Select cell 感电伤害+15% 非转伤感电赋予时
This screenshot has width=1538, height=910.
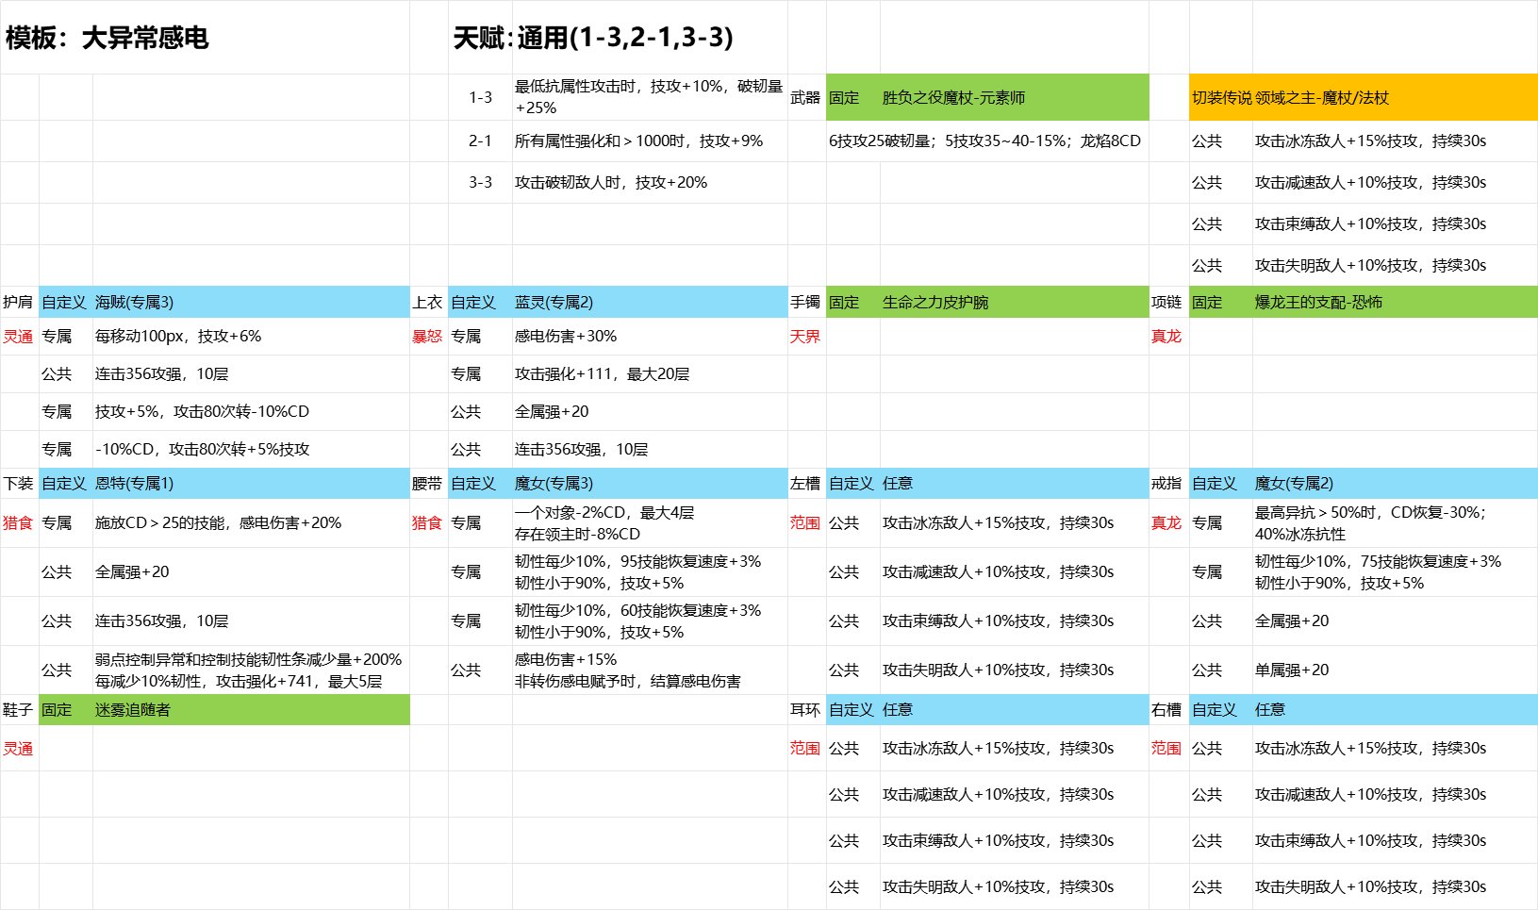click(650, 670)
